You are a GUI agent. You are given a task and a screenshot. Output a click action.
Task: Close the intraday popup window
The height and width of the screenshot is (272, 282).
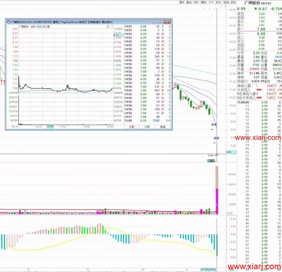tap(167, 22)
